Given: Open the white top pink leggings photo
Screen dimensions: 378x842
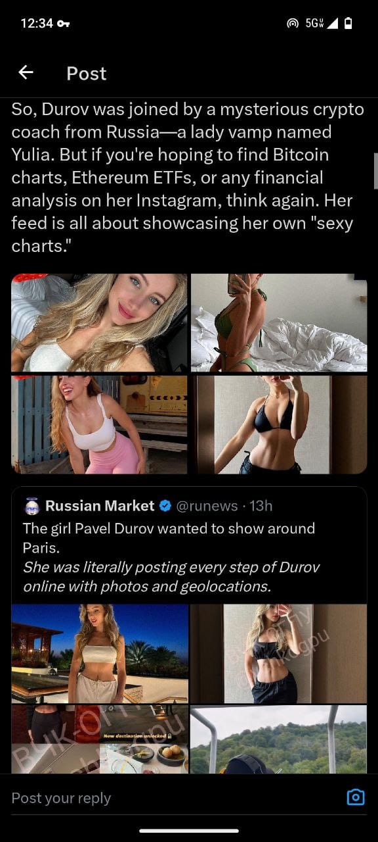Looking at the screenshot, I should [99, 424].
